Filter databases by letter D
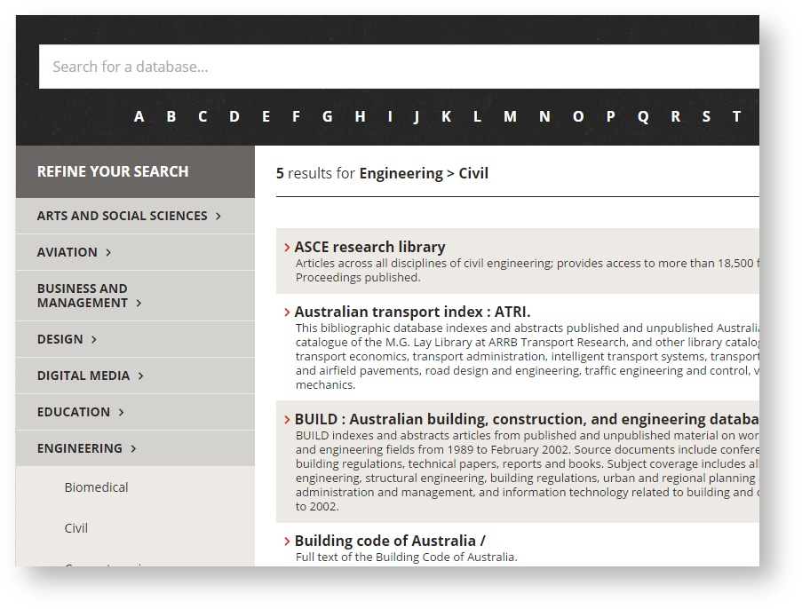The image size is (802, 609). click(x=234, y=116)
